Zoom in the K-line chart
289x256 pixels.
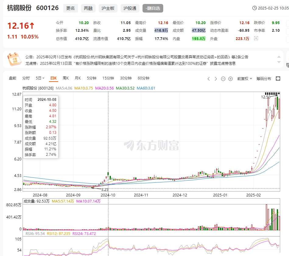point(231,79)
